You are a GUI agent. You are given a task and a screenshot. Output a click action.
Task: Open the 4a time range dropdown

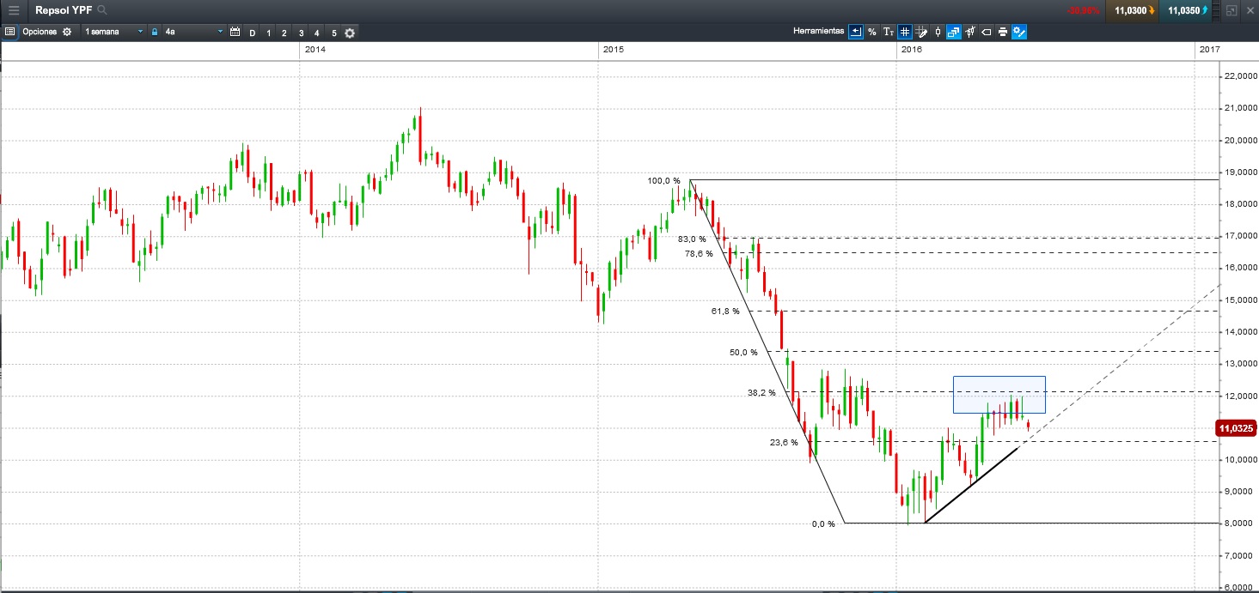click(194, 32)
